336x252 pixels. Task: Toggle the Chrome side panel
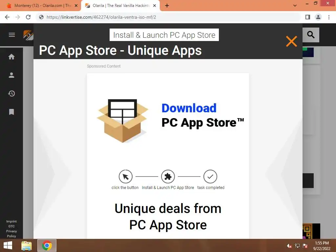(x=308, y=17)
